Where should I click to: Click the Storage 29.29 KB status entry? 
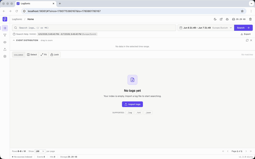coord(69,157)
